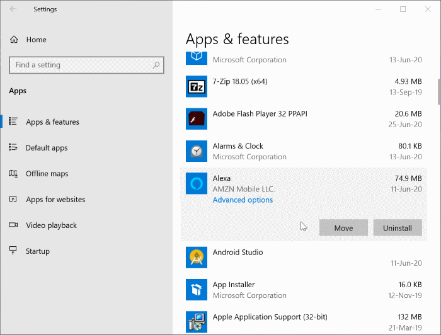The image size is (441, 335).
Task: Click the Video playback sidebar icon
Action: 13,225
